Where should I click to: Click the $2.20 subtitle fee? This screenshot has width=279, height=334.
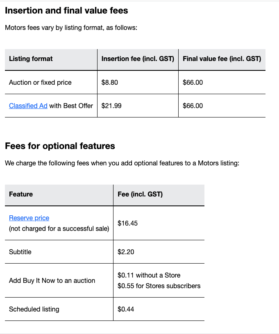[x=126, y=252]
